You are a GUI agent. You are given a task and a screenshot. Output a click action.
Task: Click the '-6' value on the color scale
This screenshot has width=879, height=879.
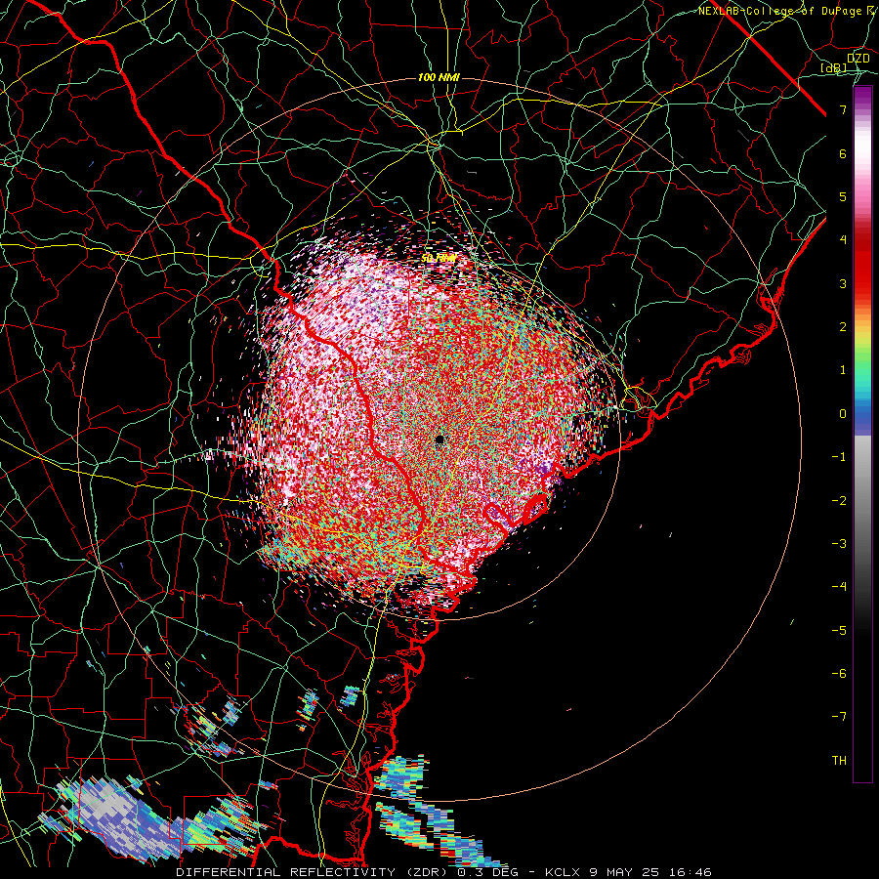(839, 673)
